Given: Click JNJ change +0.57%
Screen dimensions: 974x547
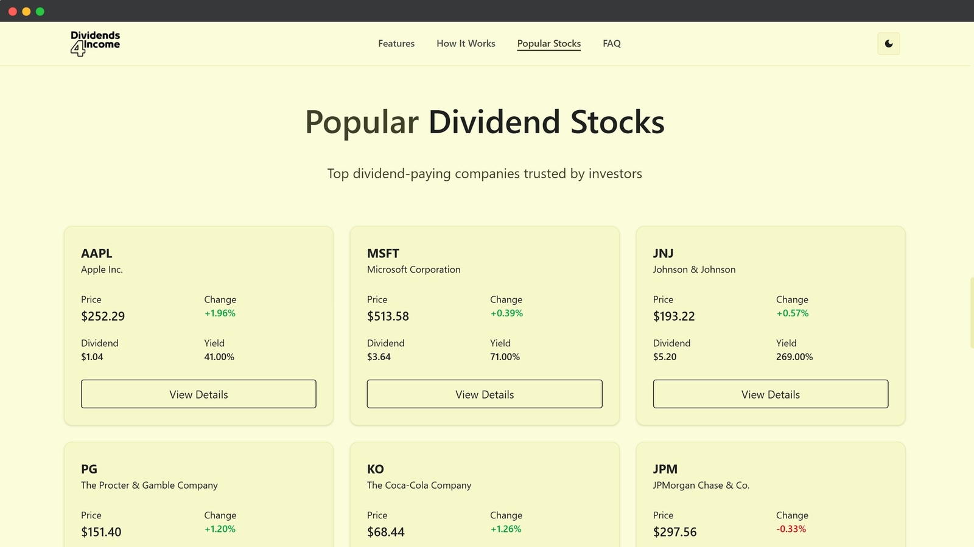Looking at the screenshot, I should point(793,313).
